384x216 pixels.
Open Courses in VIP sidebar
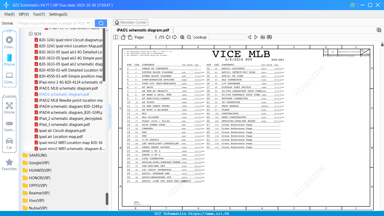click(x=9, y=43)
